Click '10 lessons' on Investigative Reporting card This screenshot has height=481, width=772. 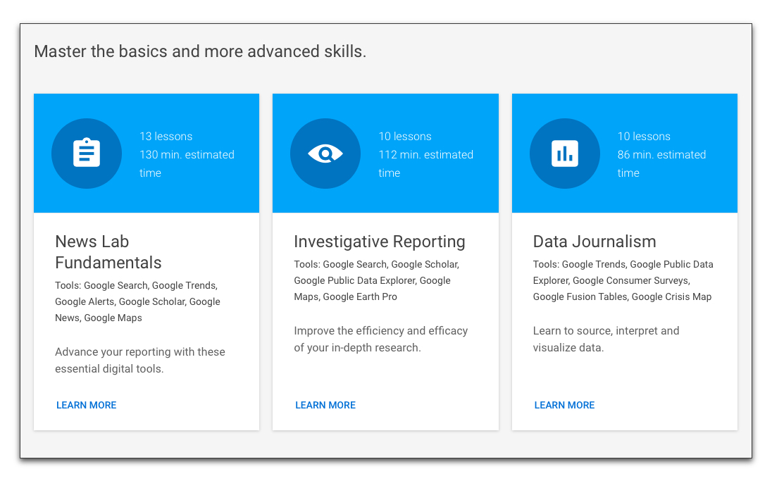coord(405,137)
